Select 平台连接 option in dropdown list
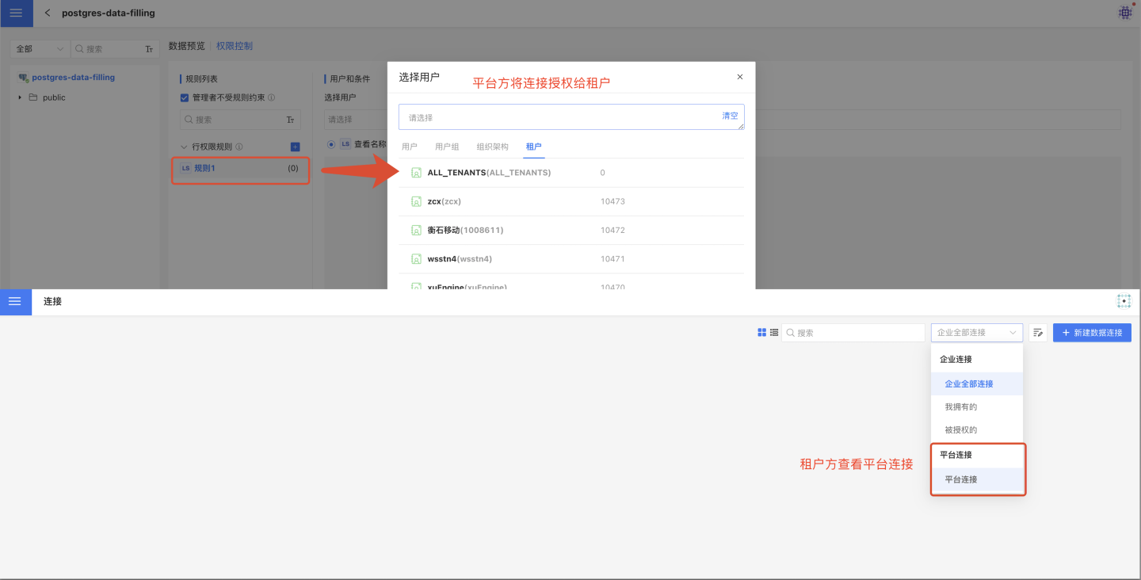The image size is (1141, 580). [961, 479]
